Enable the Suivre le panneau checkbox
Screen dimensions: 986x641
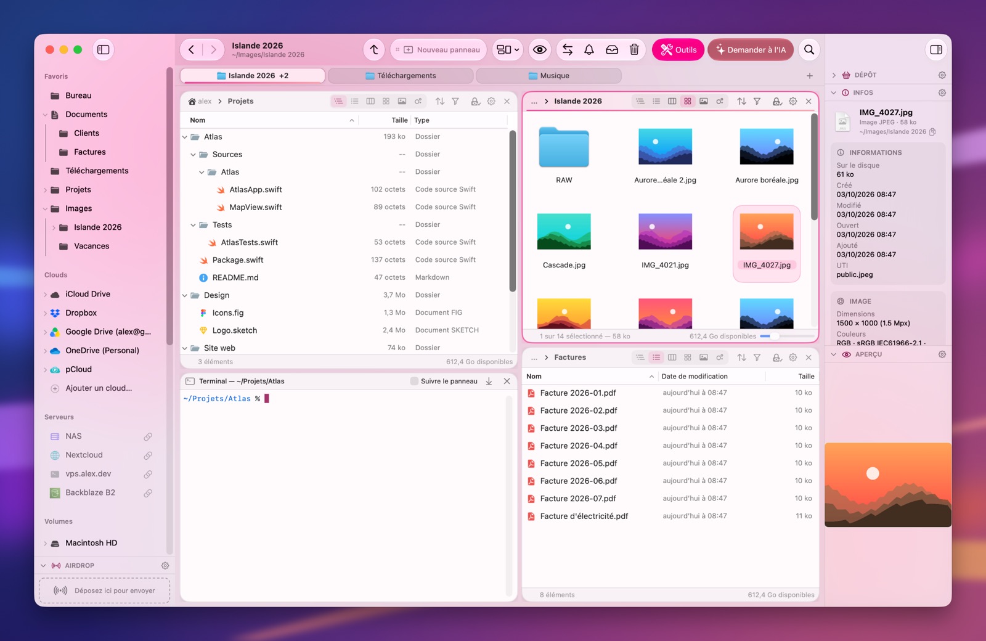(x=414, y=382)
